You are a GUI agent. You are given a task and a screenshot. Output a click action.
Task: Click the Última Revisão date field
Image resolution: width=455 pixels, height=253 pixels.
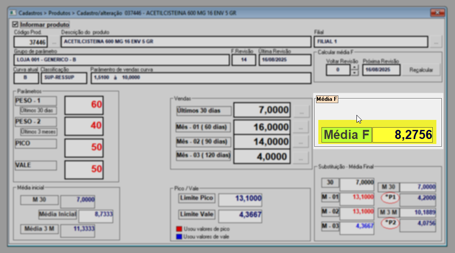coord(285,60)
